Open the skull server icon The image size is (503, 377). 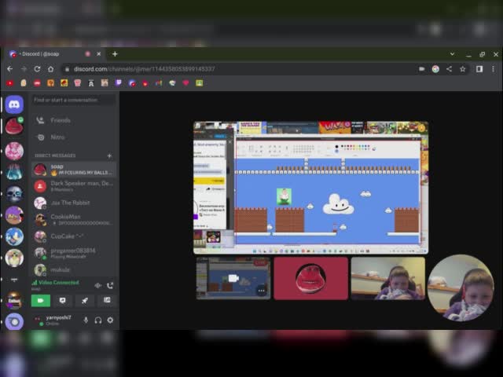14,194
